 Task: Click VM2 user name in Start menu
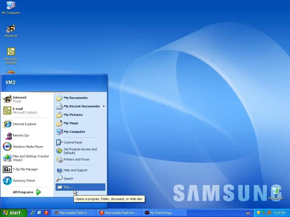(x=10, y=83)
